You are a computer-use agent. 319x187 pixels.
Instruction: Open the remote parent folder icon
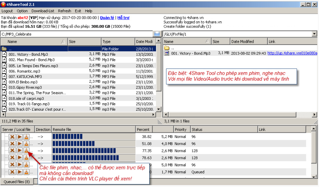[x=167, y=48]
